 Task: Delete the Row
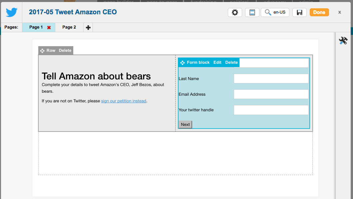pos(65,50)
